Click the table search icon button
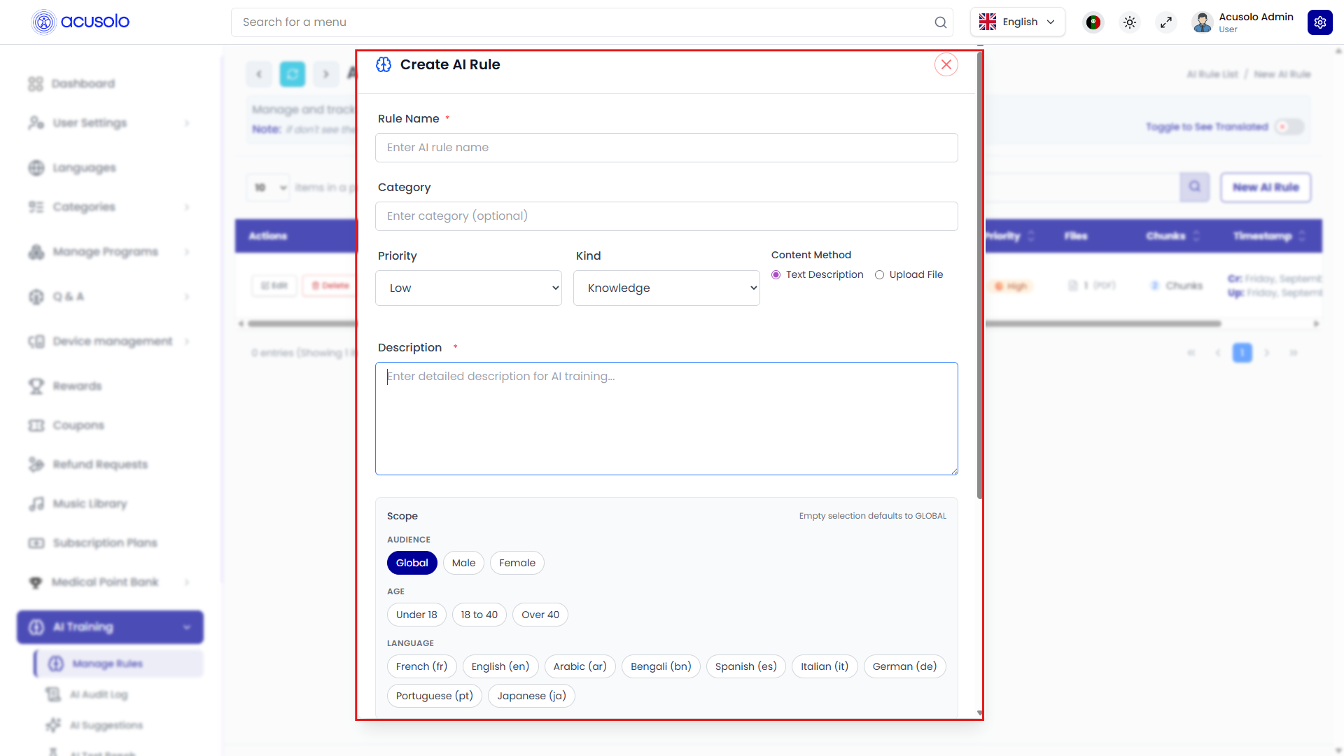 [1194, 187]
